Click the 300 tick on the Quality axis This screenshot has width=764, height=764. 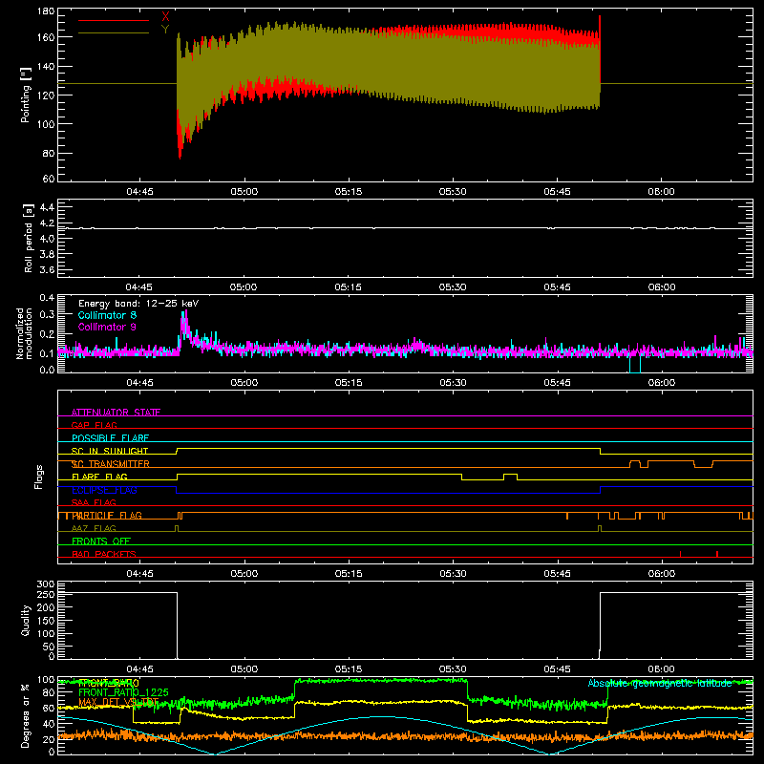(x=46, y=584)
